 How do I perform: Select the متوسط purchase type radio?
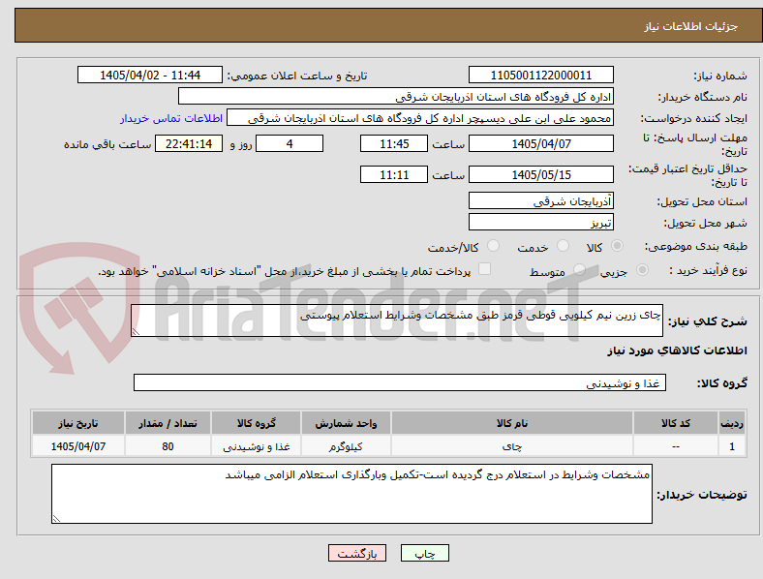point(579,270)
